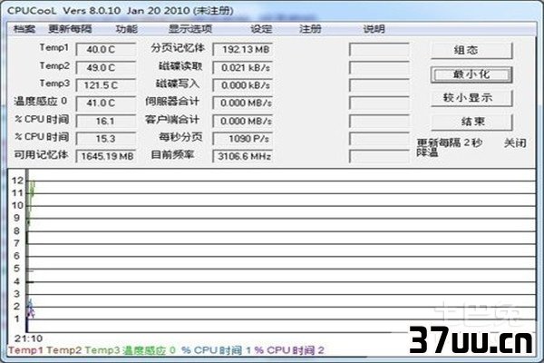This screenshot has width=544, height=363.
Task: Click the graph axis label 12
Action: coord(17,181)
